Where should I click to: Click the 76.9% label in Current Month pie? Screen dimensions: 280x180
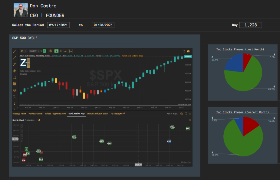tap(215, 155)
